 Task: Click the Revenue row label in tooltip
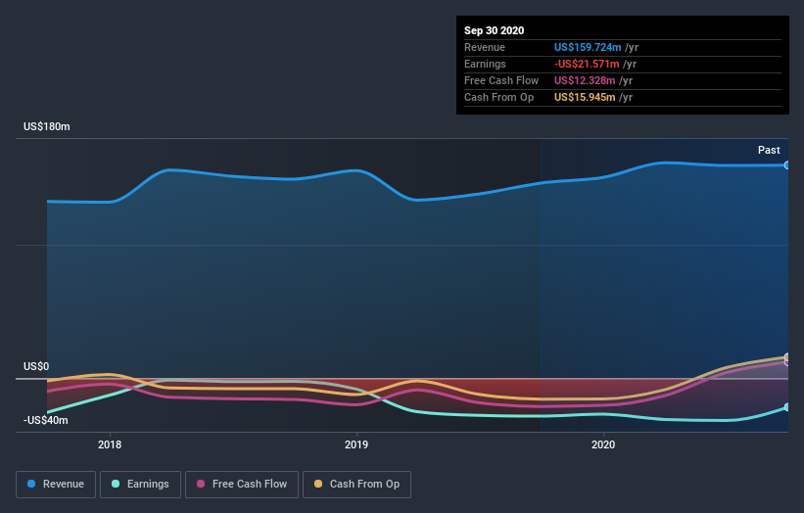(485, 48)
